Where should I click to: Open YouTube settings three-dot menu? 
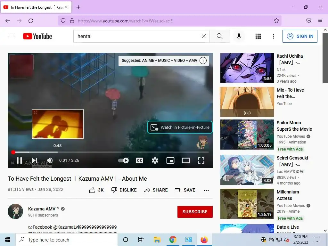(x=274, y=36)
